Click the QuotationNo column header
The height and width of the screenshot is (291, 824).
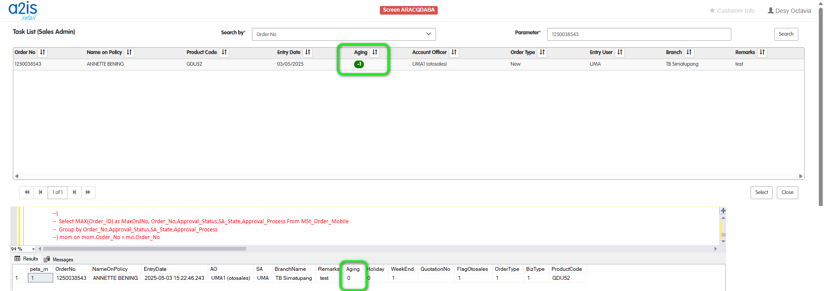pyautogui.click(x=436, y=269)
